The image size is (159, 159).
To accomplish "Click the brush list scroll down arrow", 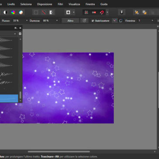I will [x=20, y=101].
